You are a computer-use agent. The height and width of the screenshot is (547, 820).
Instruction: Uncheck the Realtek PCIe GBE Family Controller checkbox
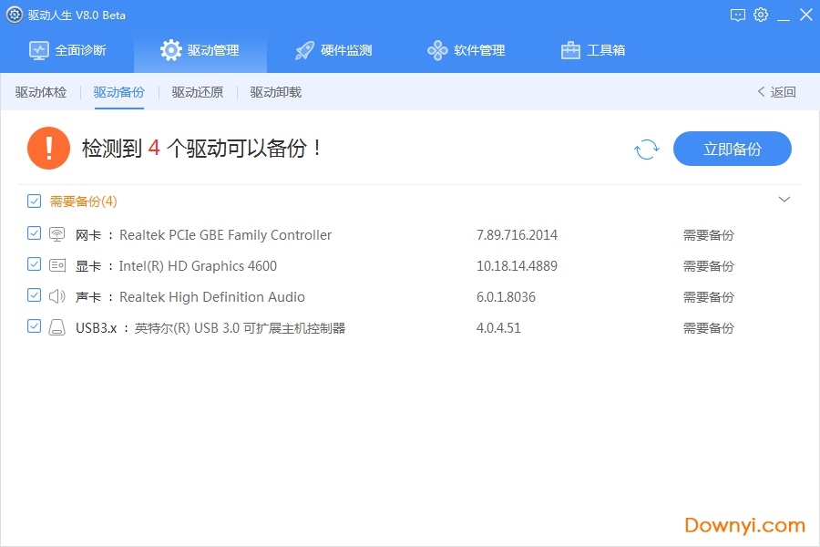click(34, 234)
